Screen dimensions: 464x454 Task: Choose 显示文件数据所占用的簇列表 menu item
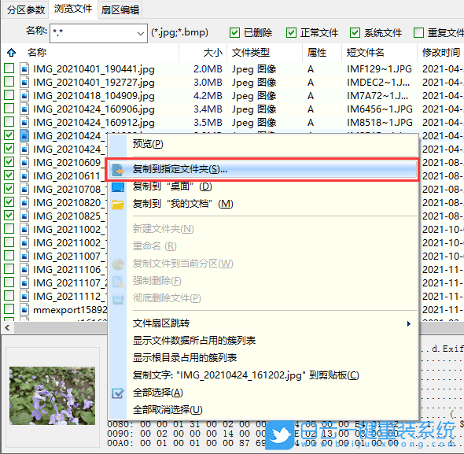pos(263,341)
